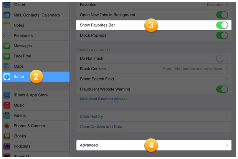Tap the Music note icon
The width and height of the screenshot is (238, 159).
point(7,105)
